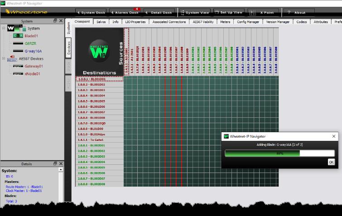Select destination 2.0.0.1 - BL002D01
Image resolution: width=342 pixels, height=216 pixels.
coord(100,145)
